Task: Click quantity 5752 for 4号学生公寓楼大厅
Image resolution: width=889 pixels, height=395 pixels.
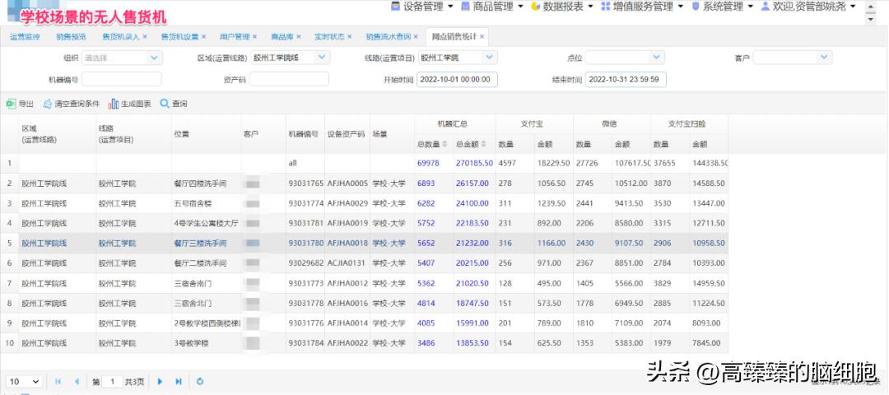Action: (426, 223)
